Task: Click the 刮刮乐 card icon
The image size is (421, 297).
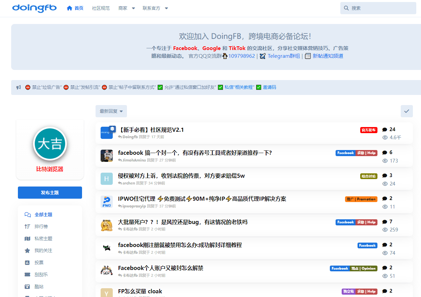Action: point(27,275)
